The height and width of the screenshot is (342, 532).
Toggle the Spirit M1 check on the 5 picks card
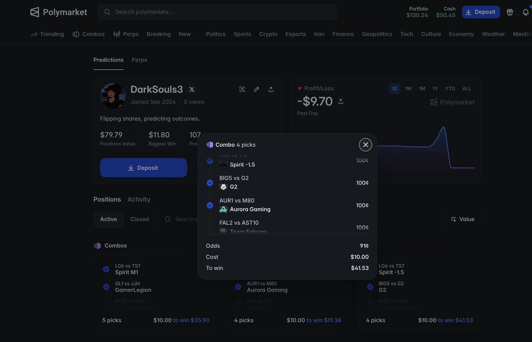pos(106,269)
